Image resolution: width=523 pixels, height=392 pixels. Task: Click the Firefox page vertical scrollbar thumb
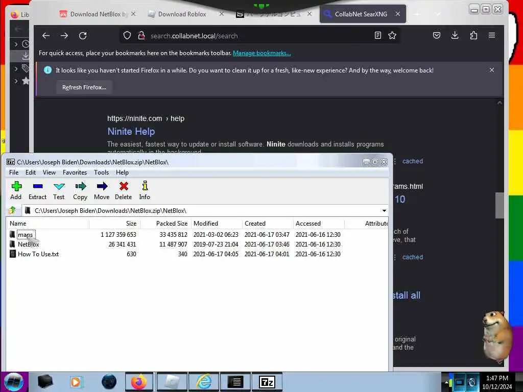(500, 205)
